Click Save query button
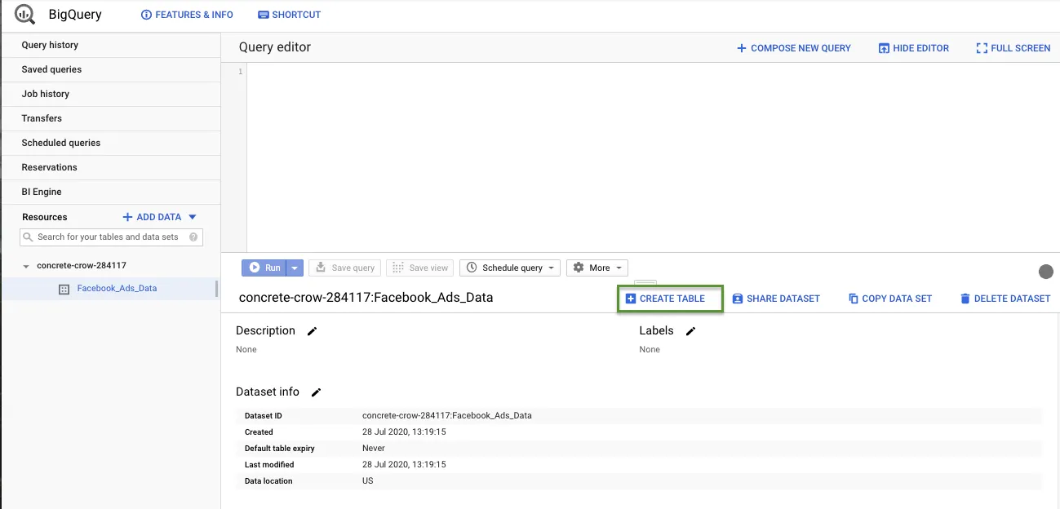 click(x=345, y=268)
